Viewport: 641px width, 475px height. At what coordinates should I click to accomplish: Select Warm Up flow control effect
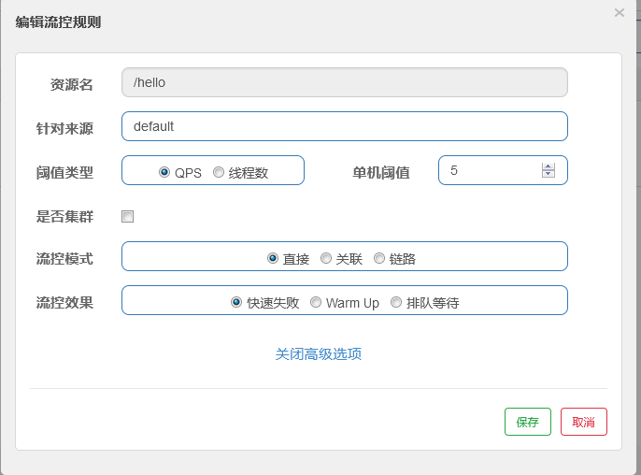tap(316, 302)
